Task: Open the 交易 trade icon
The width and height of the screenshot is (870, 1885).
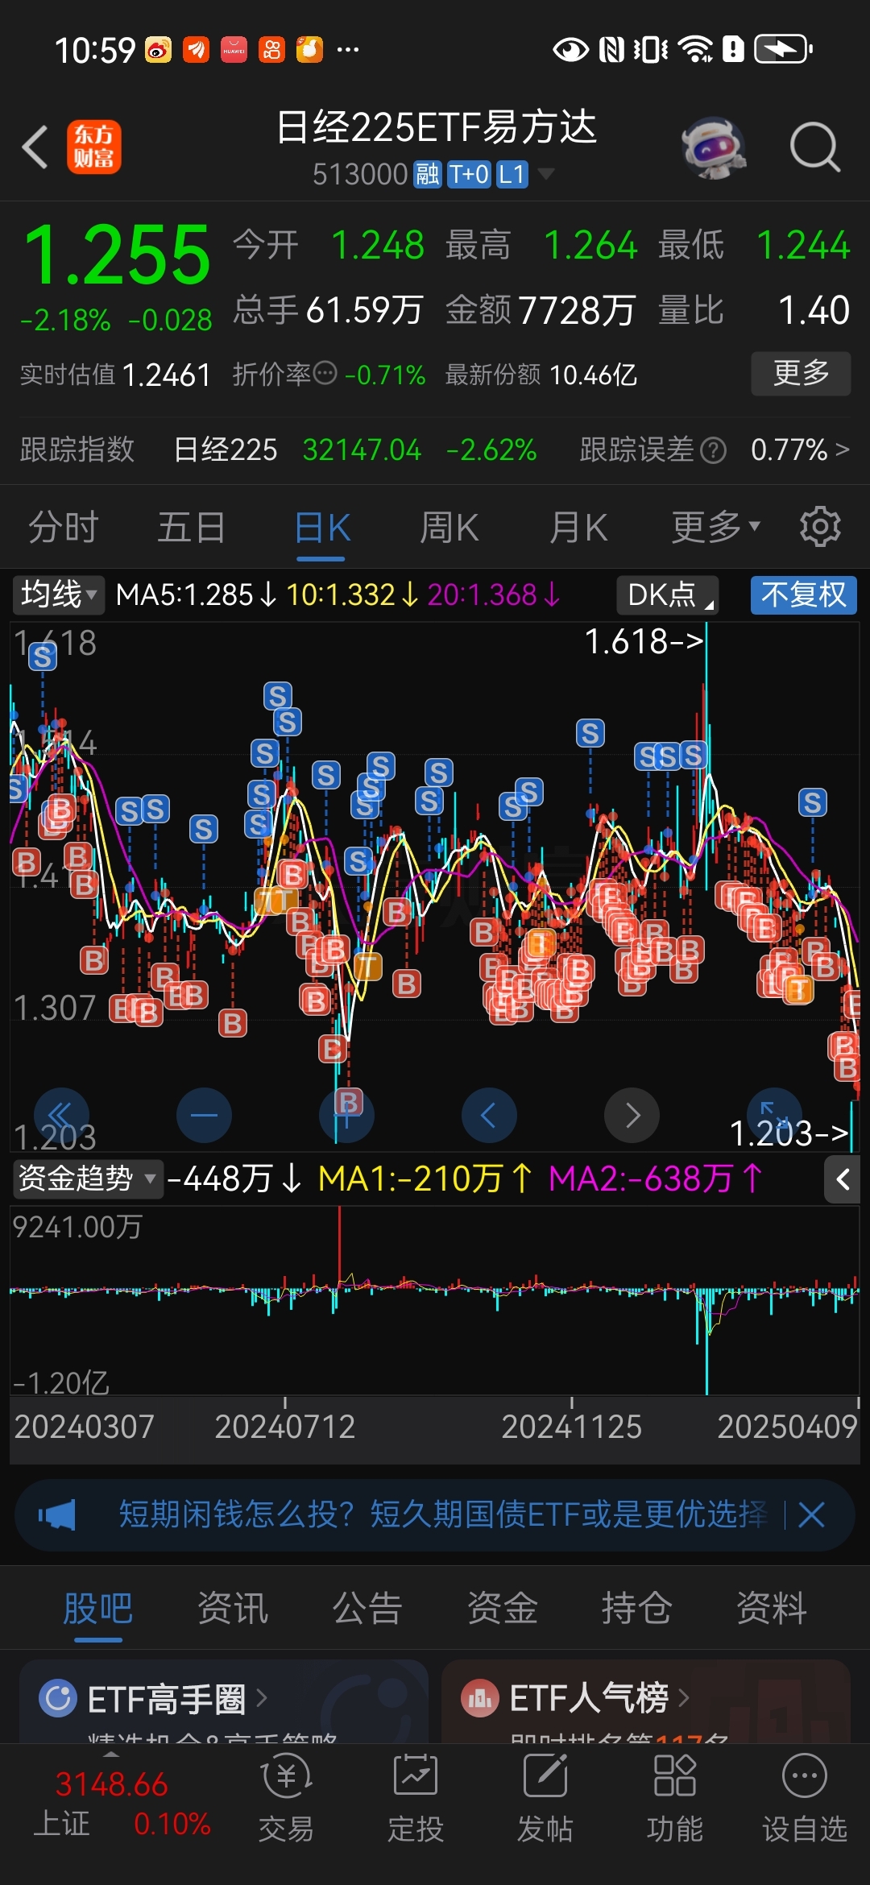Action: [286, 1800]
